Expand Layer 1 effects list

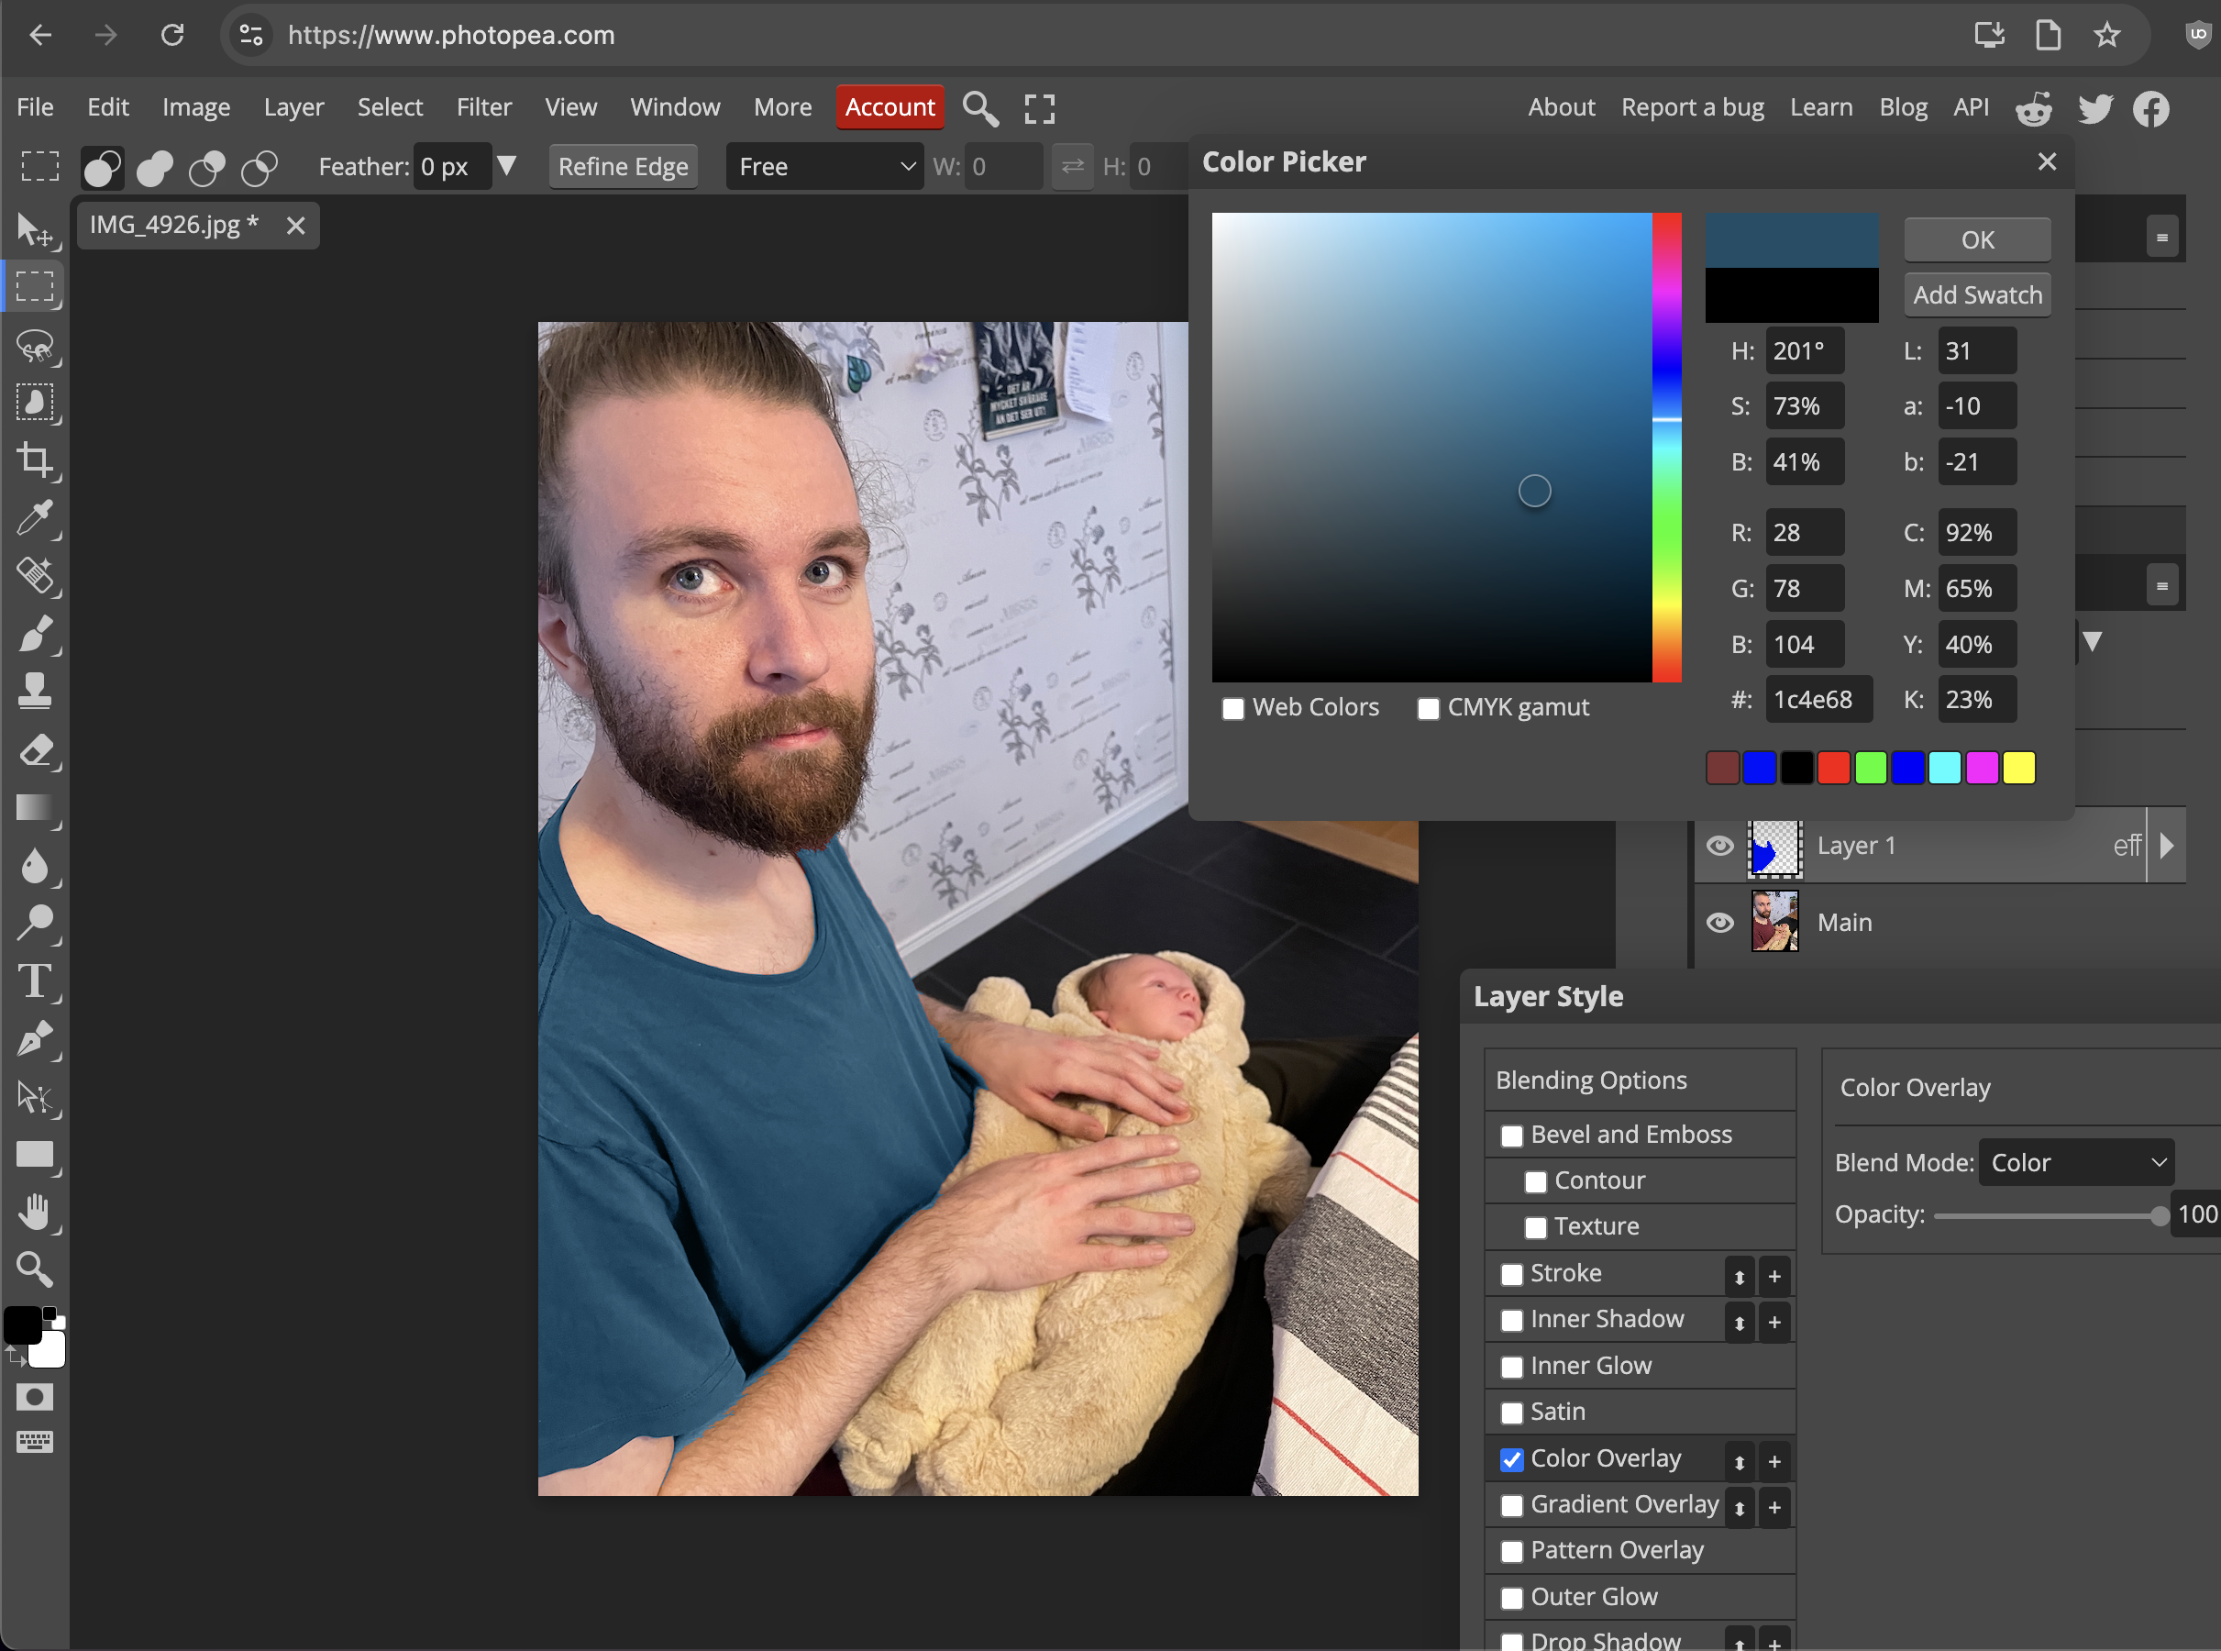pyautogui.click(x=2166, y=845)
